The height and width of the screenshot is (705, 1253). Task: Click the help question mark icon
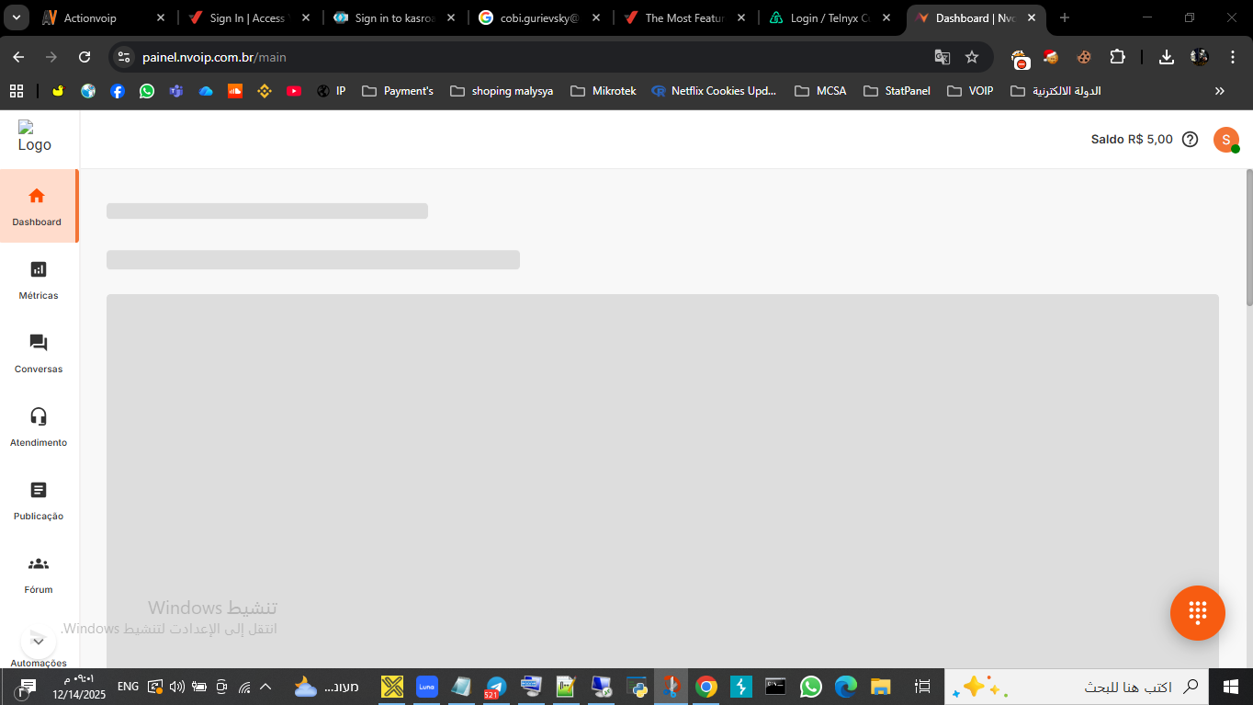[1190, 140]
